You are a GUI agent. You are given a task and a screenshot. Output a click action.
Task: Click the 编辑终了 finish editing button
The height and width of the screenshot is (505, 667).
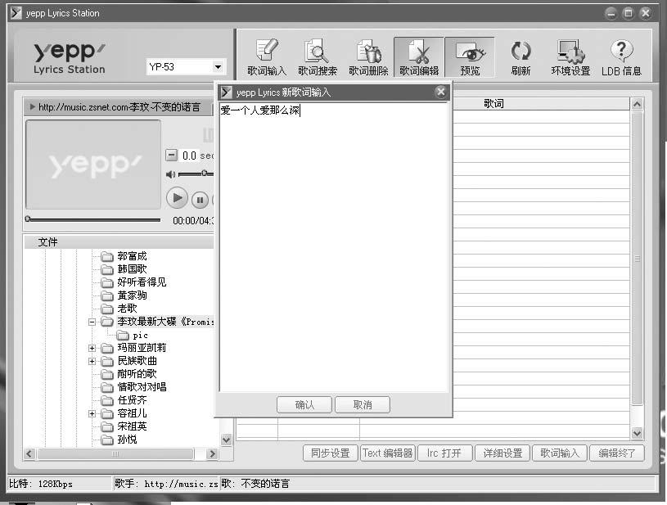coord(617,453)
